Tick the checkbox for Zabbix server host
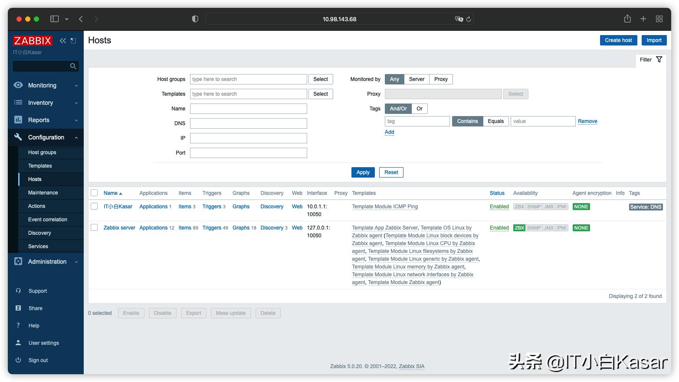Image resolution: width=679 pixels, height=382 pixels. [94, 227]
